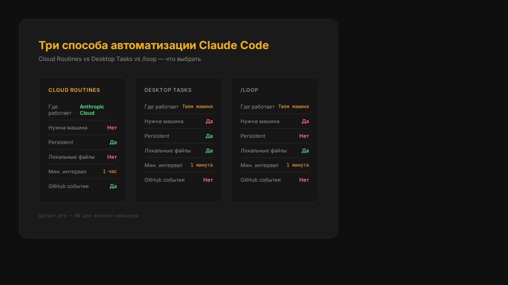Click 'Где работает' label in Desktop Tasks card
The width and height of the screenshot is (508, 285).
click(x=162, y=107)
